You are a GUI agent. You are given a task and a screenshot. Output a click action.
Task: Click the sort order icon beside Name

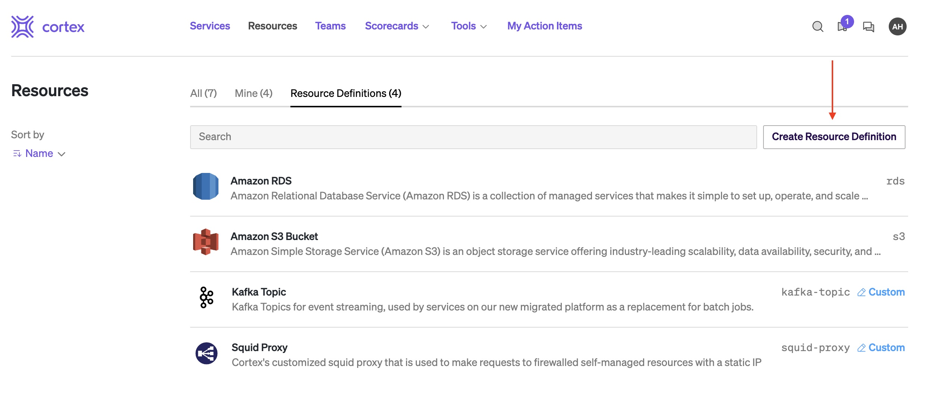[x=17, y=154]
